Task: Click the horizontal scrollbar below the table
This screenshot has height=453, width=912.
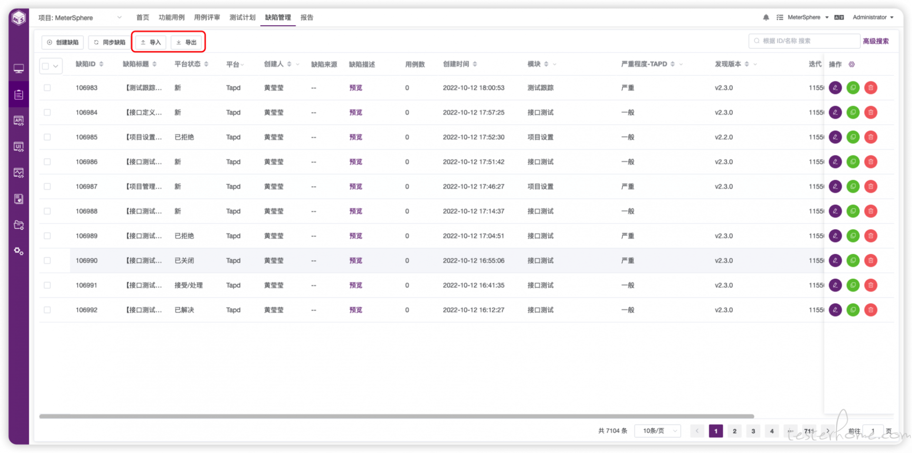Action: pyautogui.click(x=397, y=416)
